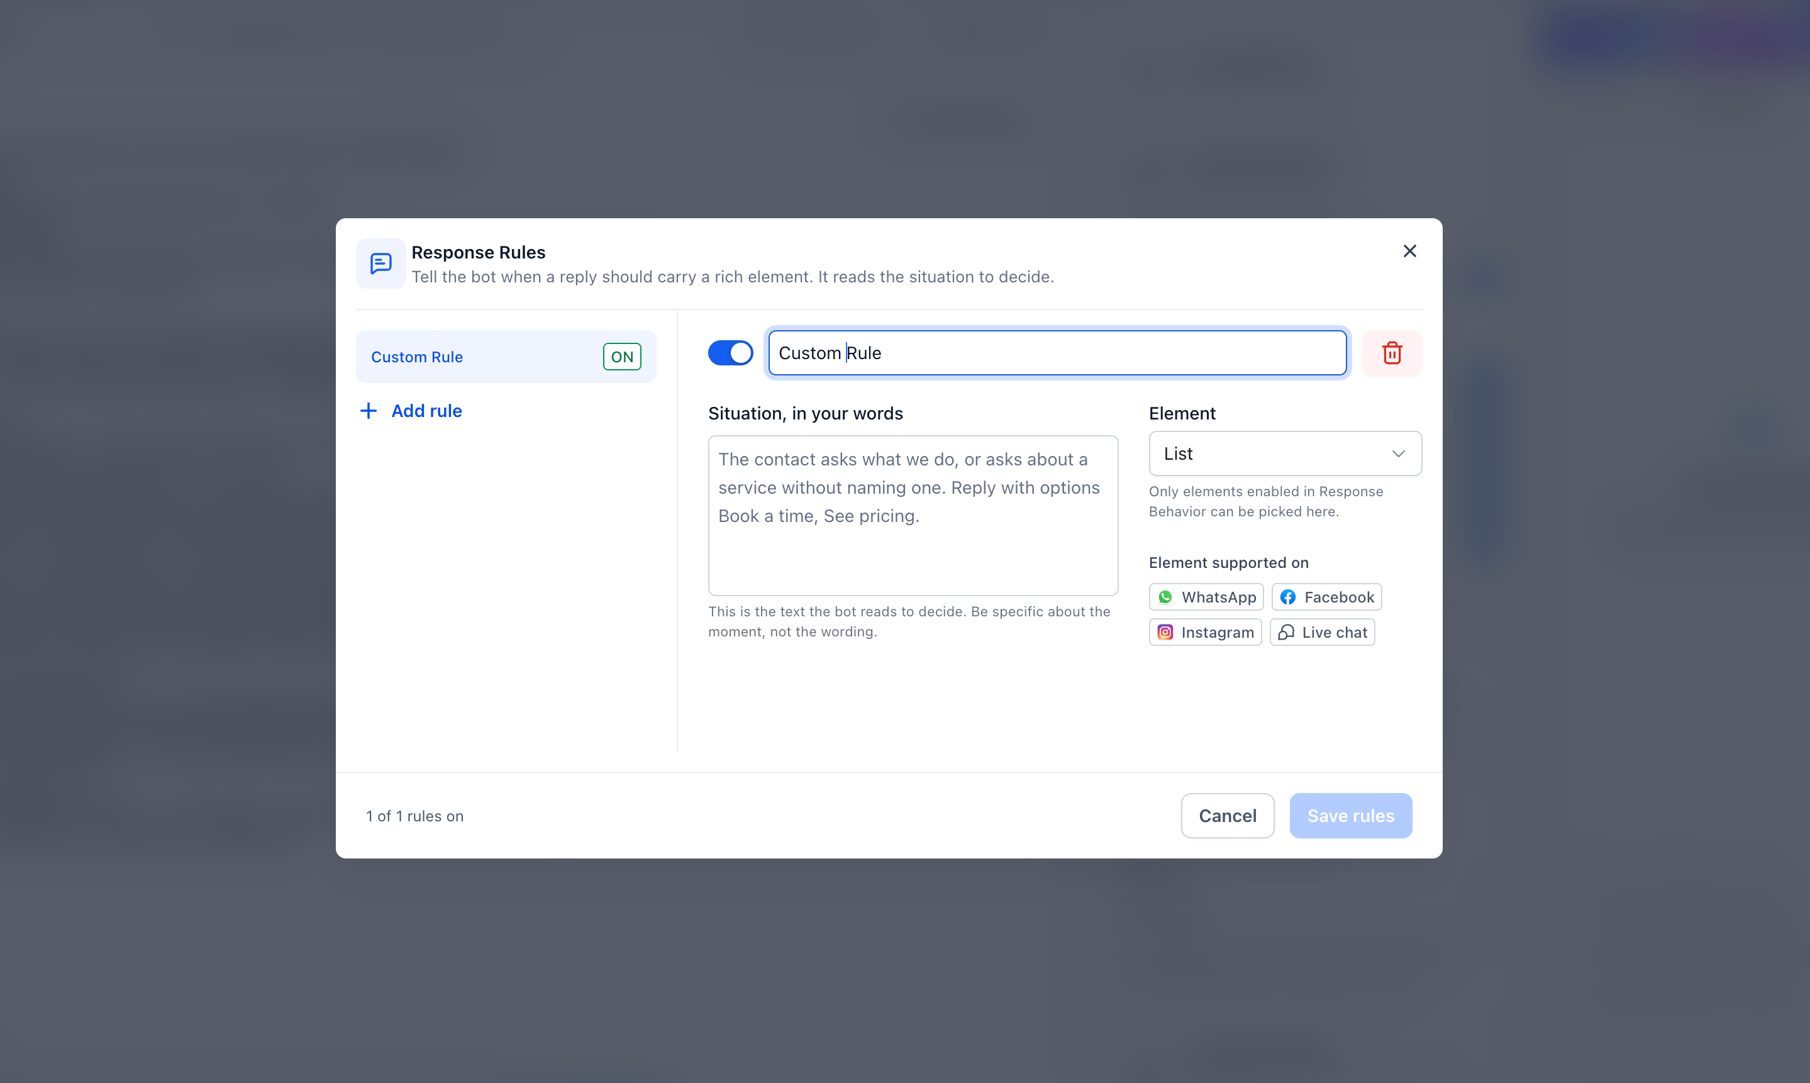Click the Live chat channel tag
The image size is (1810, 1083).
pyautogui.click(x=1322, y=632)
